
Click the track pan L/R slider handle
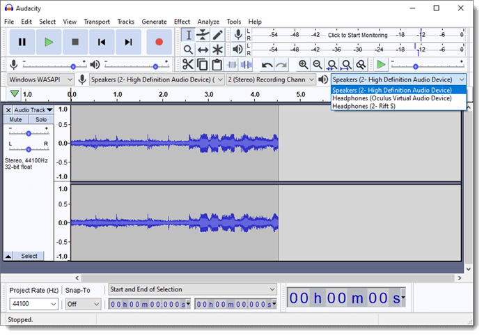point(29,150)
